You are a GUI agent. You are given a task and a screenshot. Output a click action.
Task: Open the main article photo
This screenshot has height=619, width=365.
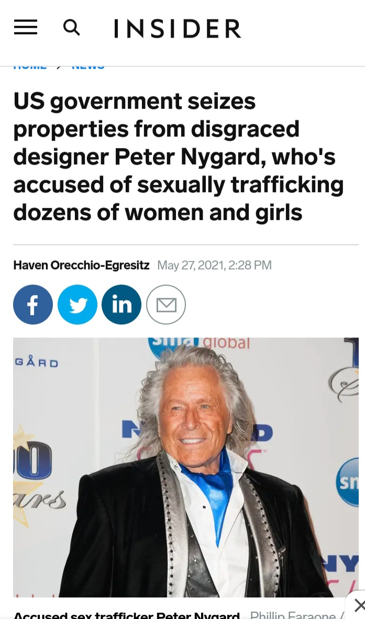coord(186,467)
